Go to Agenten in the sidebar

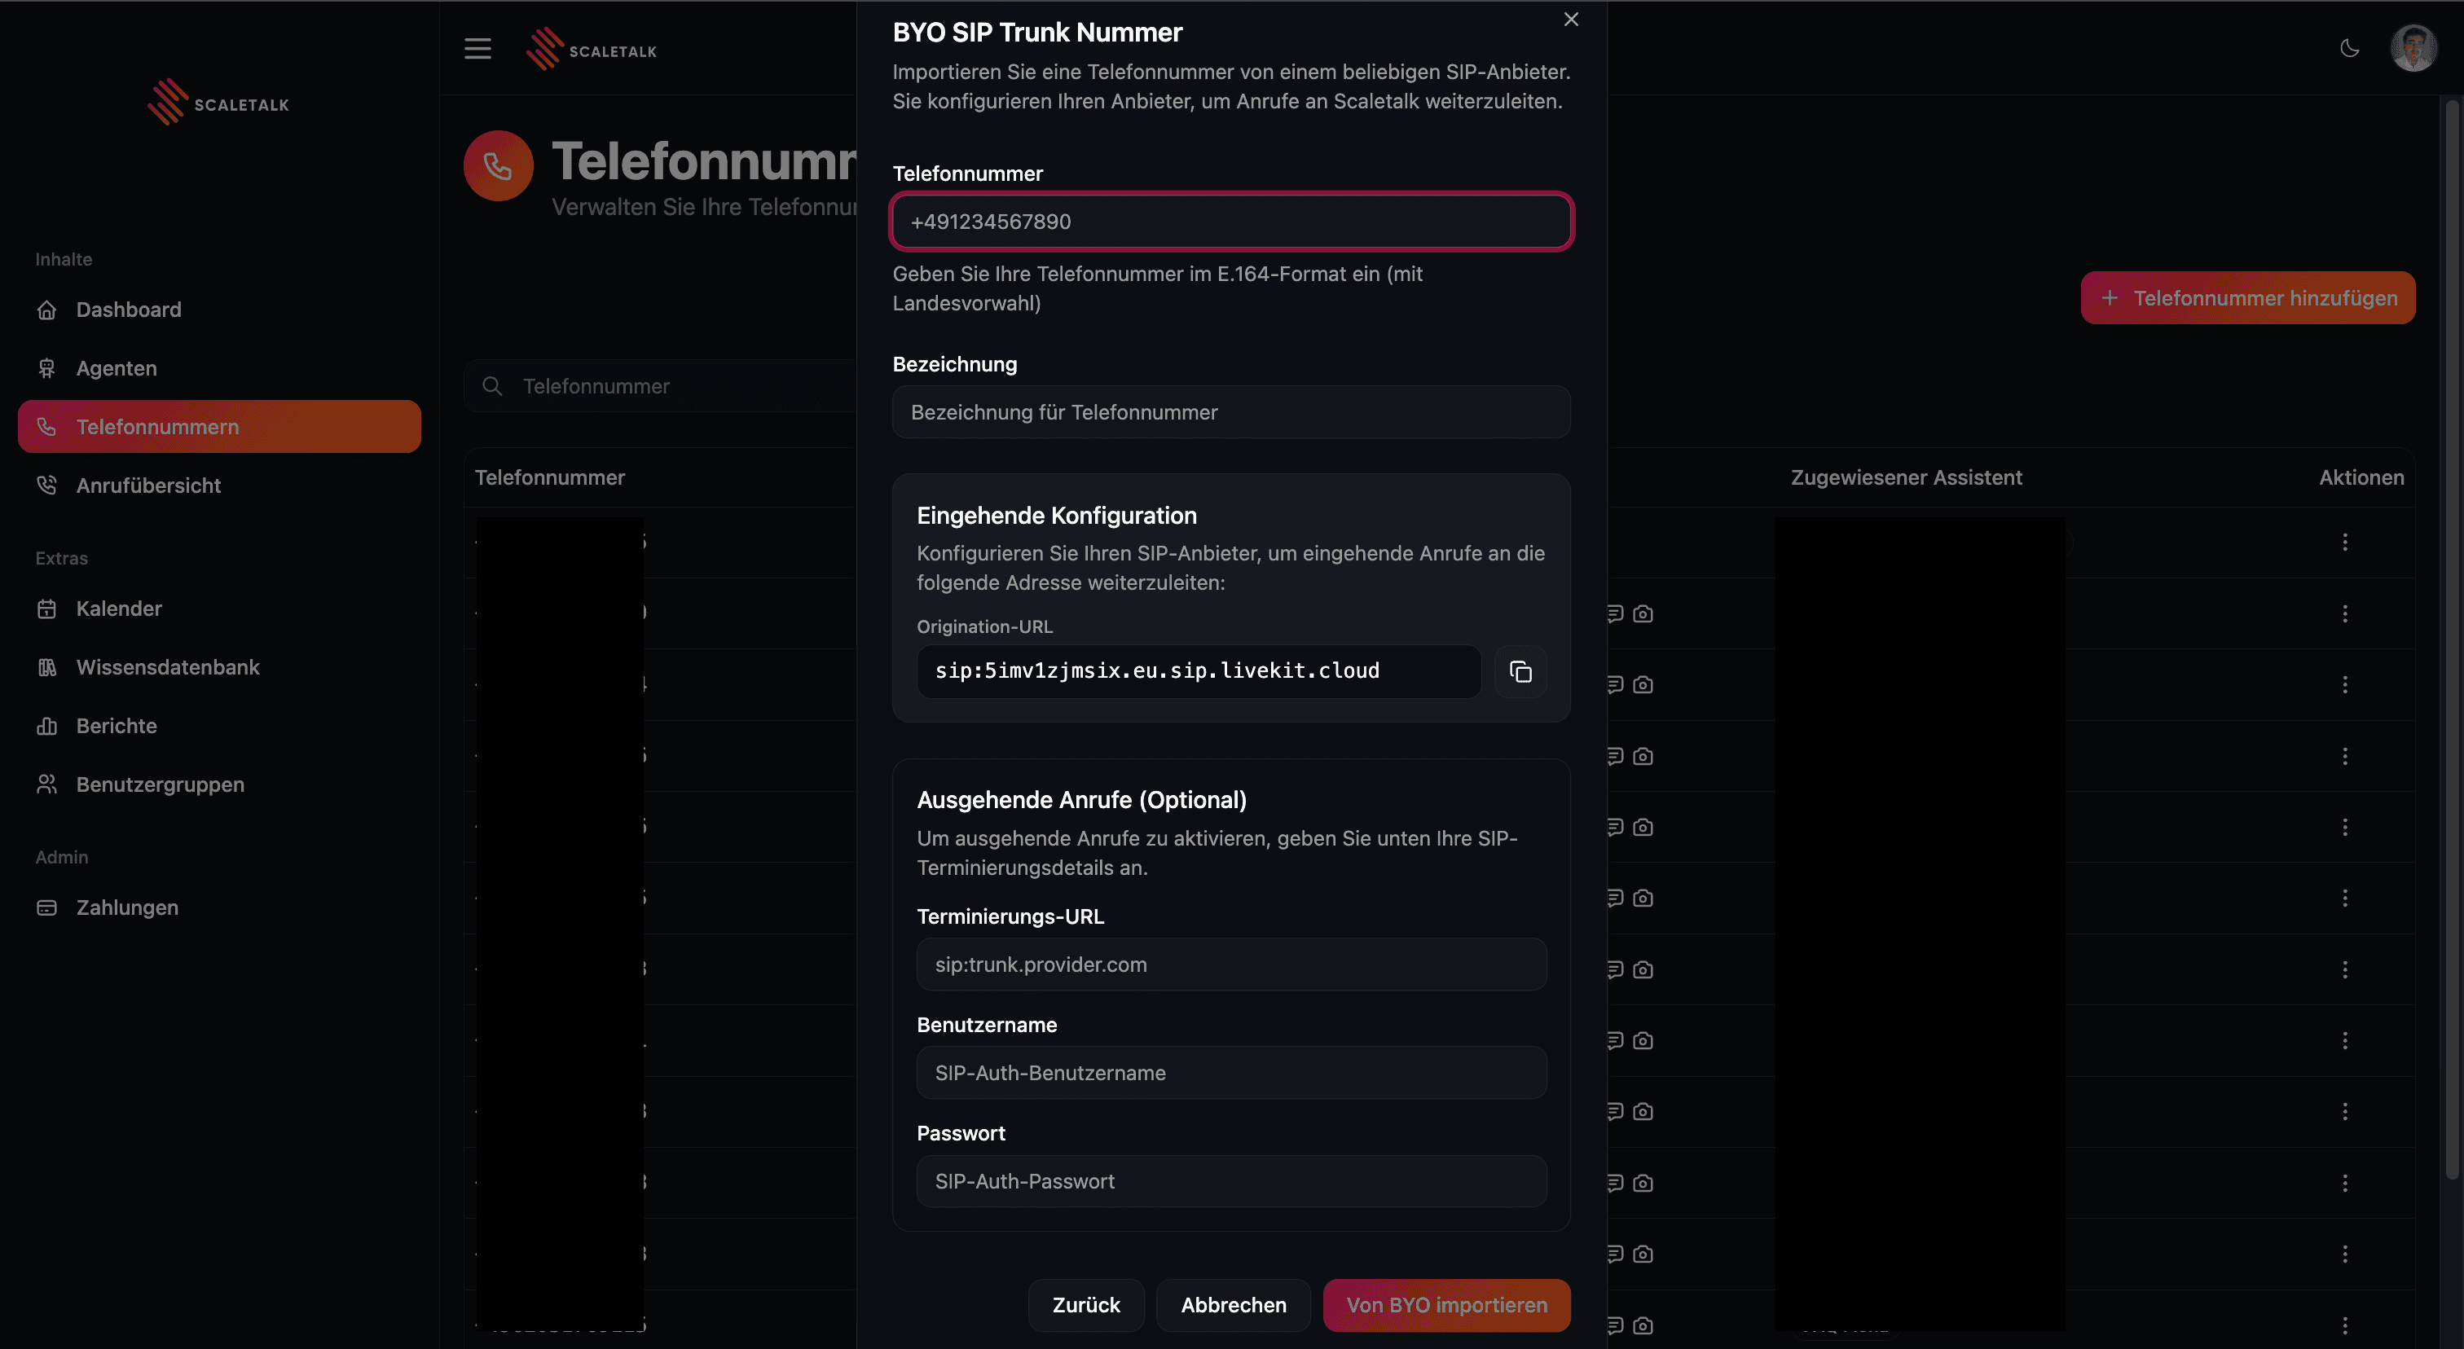(116, 368)
